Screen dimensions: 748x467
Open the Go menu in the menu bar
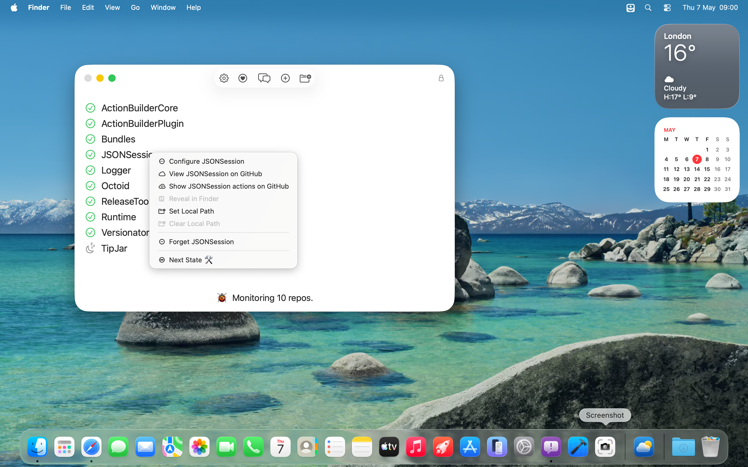(135, 8)
